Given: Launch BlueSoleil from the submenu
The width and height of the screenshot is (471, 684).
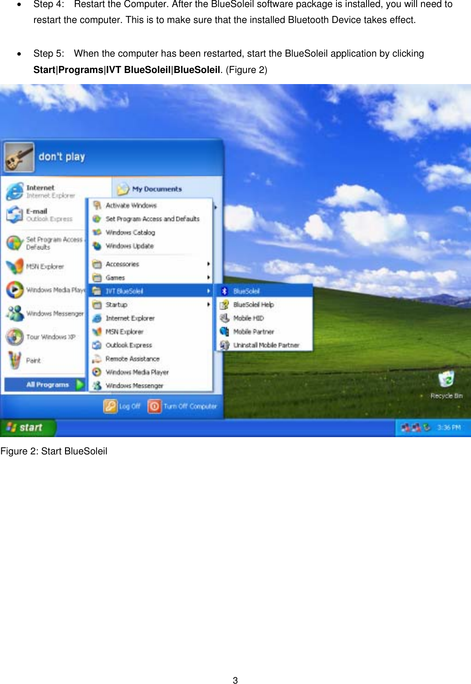Looking at the screenshot, I should pyautogui.click(x=246, y=291).
